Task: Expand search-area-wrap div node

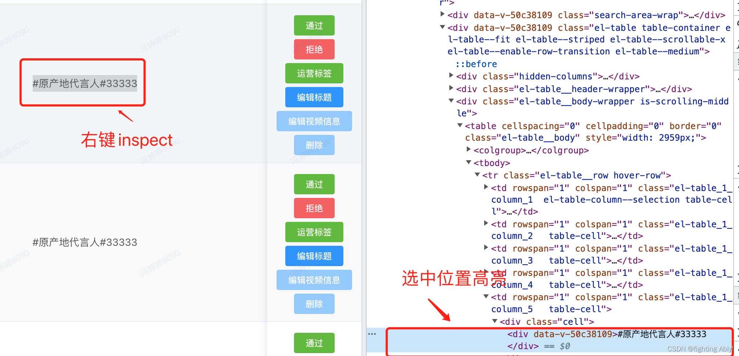Action: point(442,14)
